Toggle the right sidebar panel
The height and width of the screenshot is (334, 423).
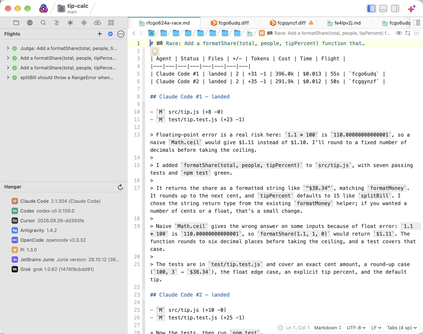[395, 8]
